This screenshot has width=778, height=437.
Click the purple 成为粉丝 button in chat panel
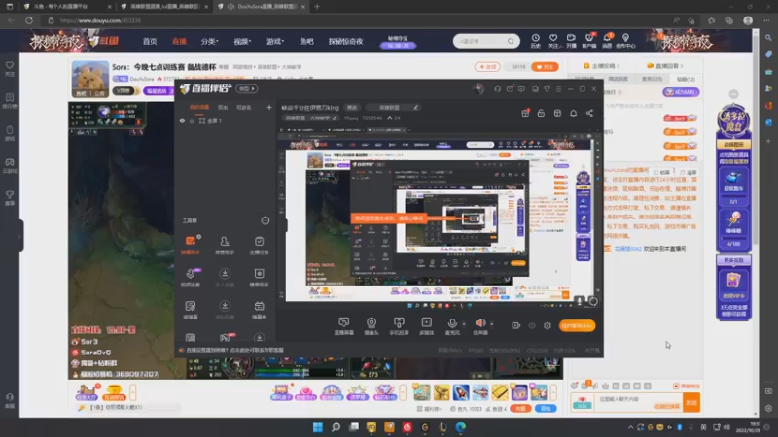point(681,92)
